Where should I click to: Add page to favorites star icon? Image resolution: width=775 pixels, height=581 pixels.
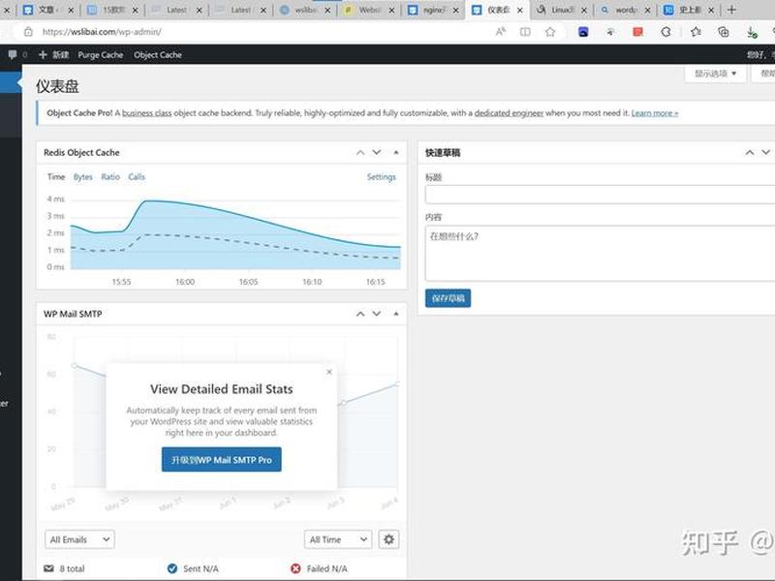[550, 32]
